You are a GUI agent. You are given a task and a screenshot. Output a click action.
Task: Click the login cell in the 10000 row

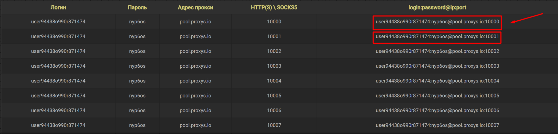click(58, 22)
